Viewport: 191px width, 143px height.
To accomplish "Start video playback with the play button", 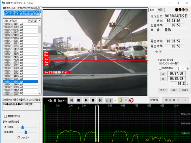I will (86, 100).
